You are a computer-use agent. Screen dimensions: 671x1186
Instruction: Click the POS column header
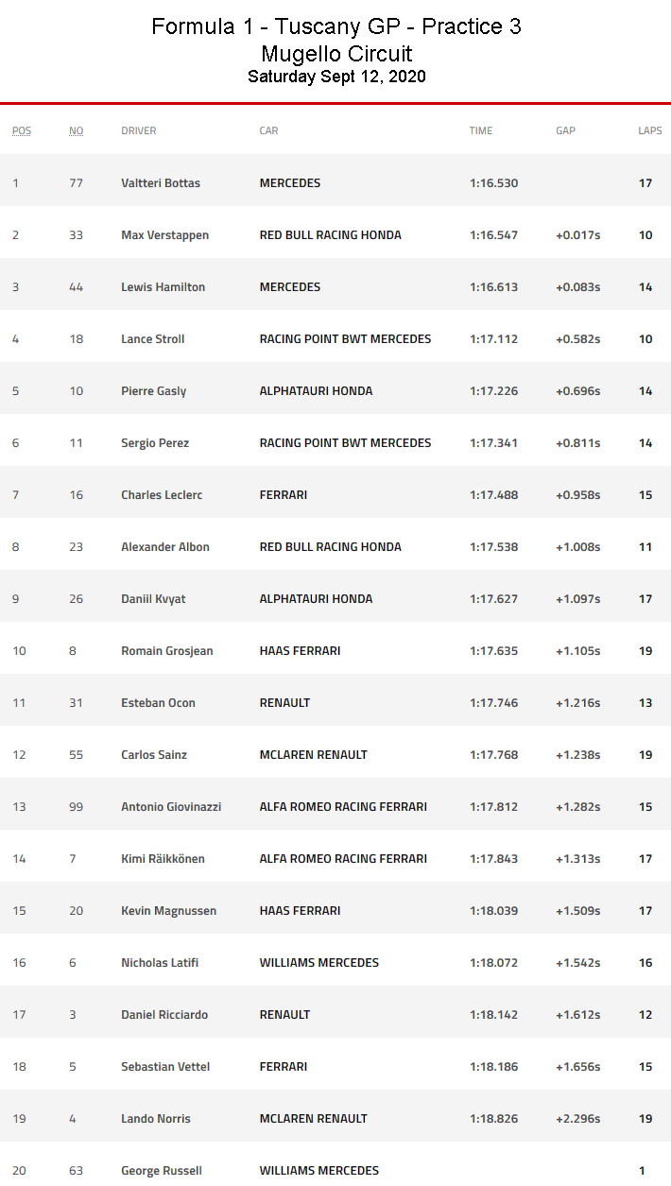point(22,130)
